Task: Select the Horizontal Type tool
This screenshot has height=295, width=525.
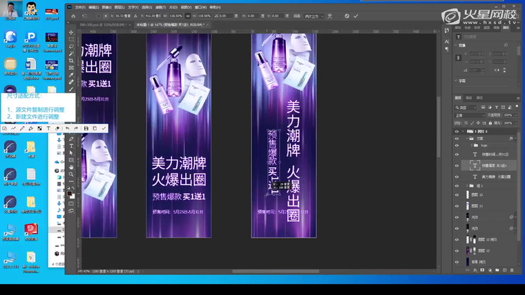Action: coord(71,146)
